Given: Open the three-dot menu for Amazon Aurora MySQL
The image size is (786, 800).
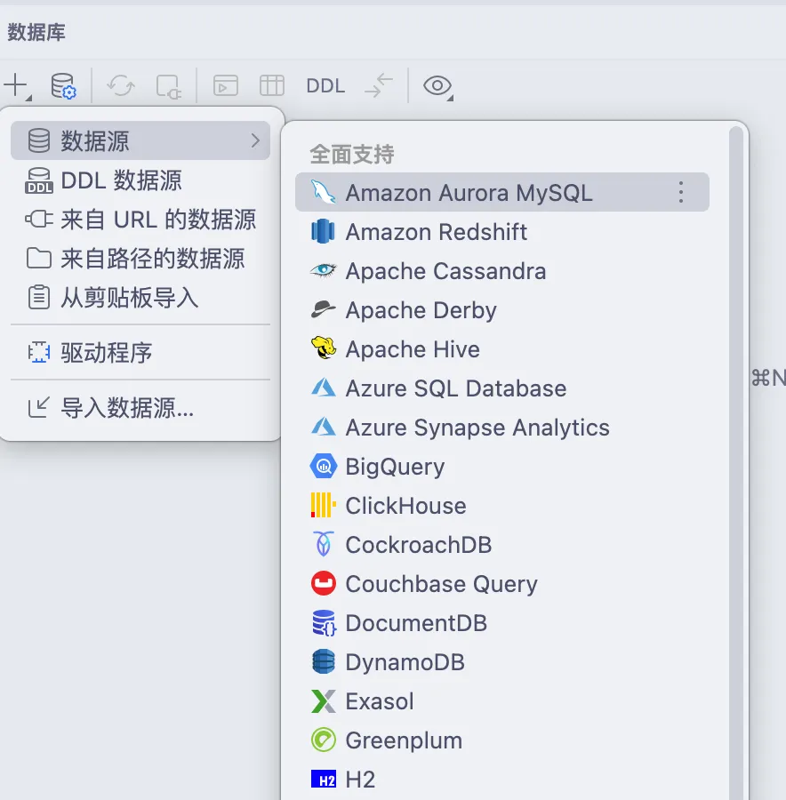Looking at the screenshot, I should [680, 193].
